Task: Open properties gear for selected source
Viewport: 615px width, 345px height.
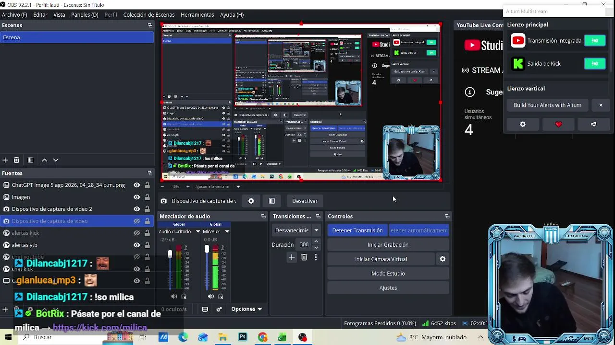Action: pos(251,201)
